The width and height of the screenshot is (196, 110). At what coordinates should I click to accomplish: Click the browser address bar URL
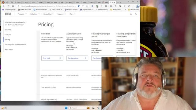click(x=48, y=6)
